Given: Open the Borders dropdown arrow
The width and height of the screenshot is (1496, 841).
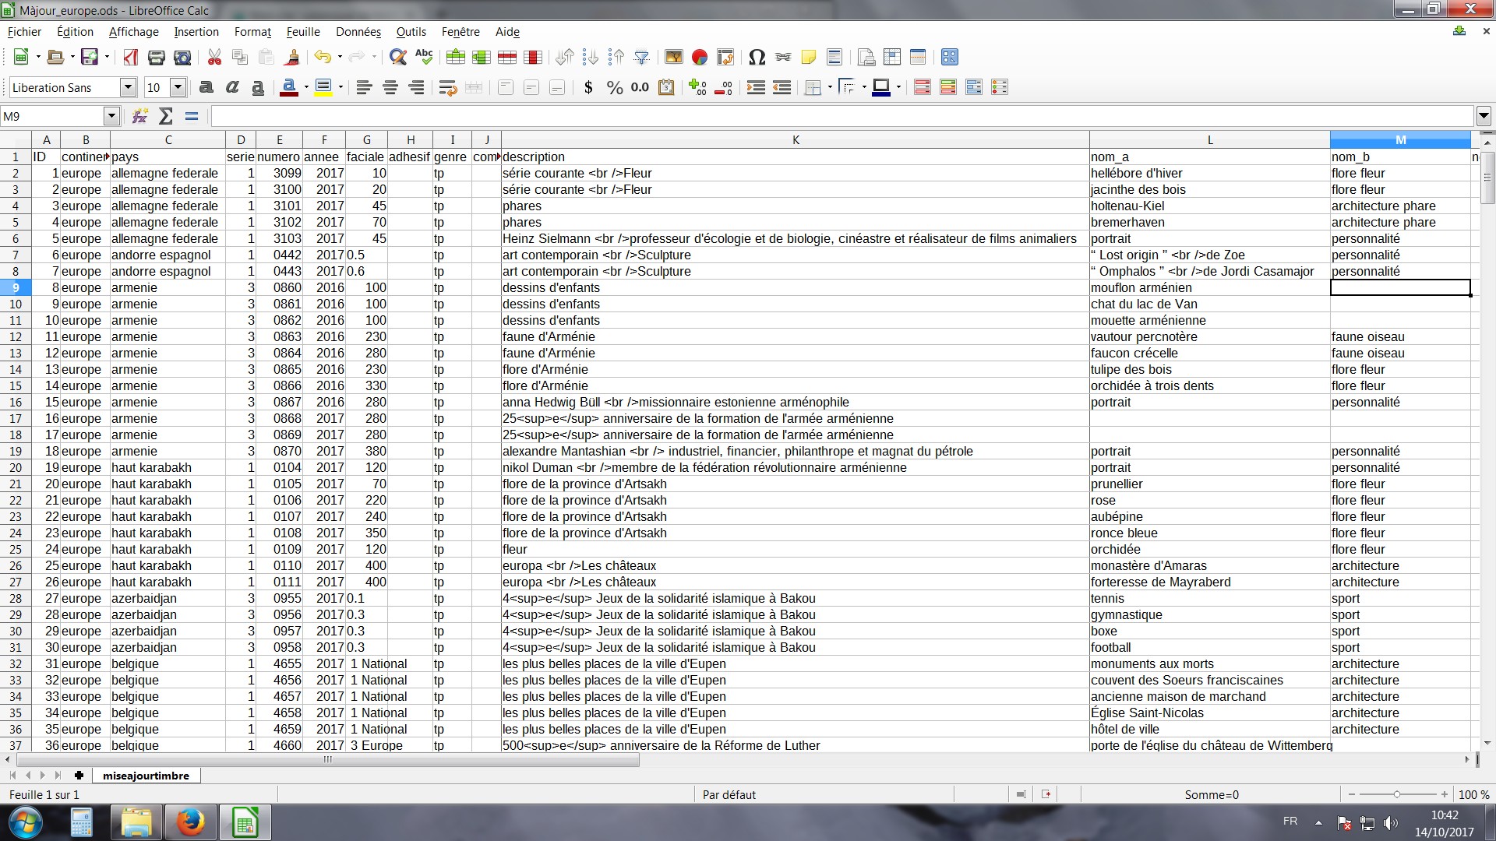Looking at the screenshot, I should point(830,87).
